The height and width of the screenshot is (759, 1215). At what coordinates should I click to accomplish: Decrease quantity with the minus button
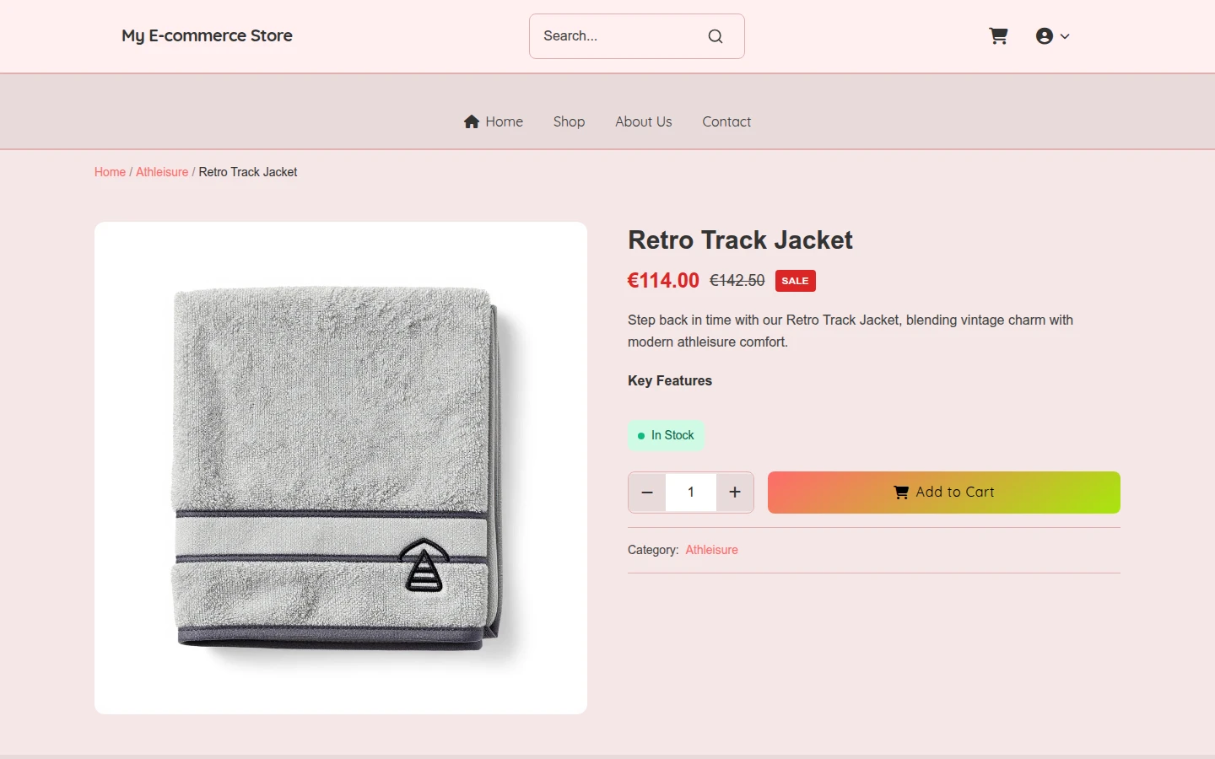647,493
